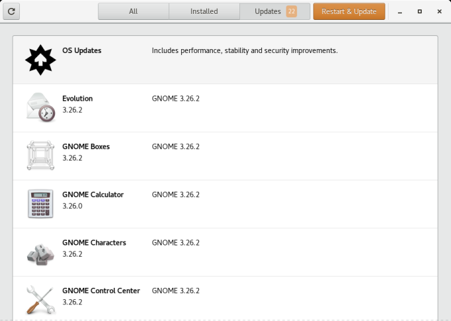451x321 pixels.
Task: Select the GNOME Boxes update entry name
Action: click(86, 147)
